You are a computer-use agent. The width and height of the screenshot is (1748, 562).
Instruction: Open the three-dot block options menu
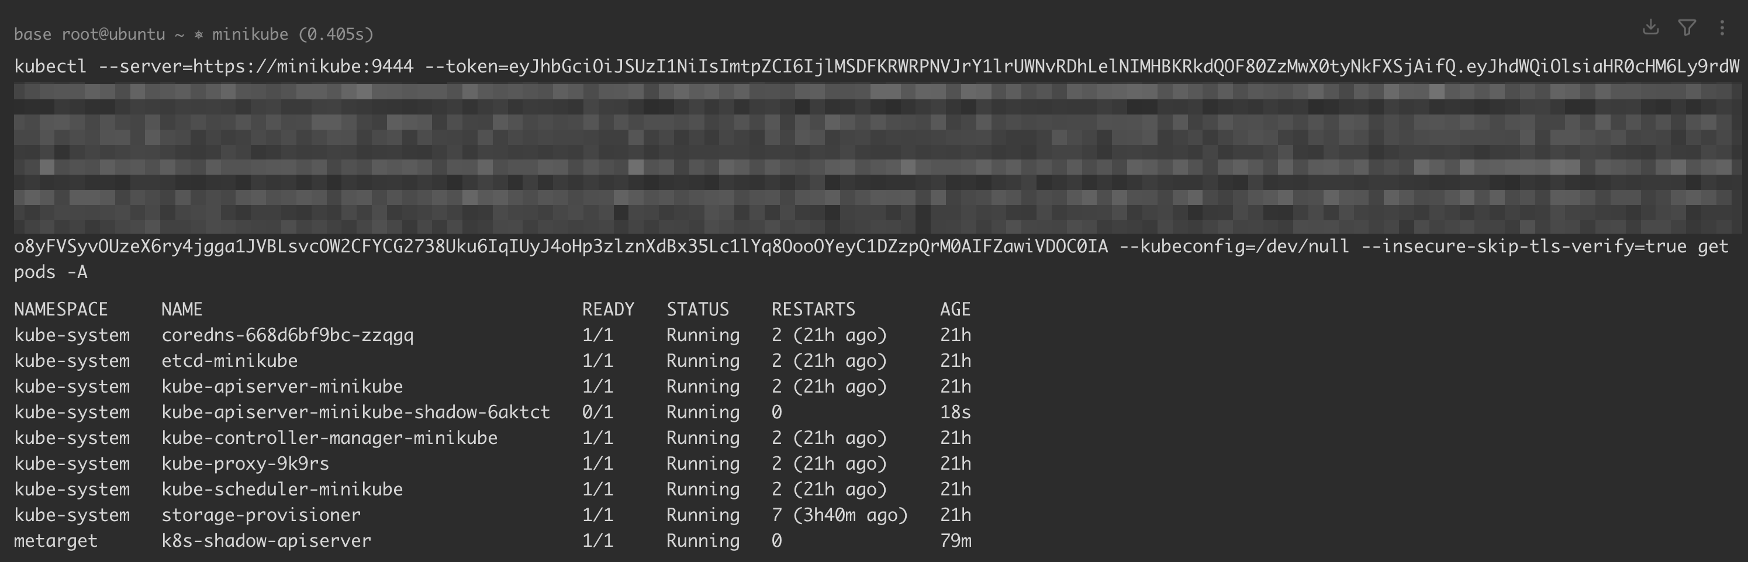click(x=1722, y=27)
